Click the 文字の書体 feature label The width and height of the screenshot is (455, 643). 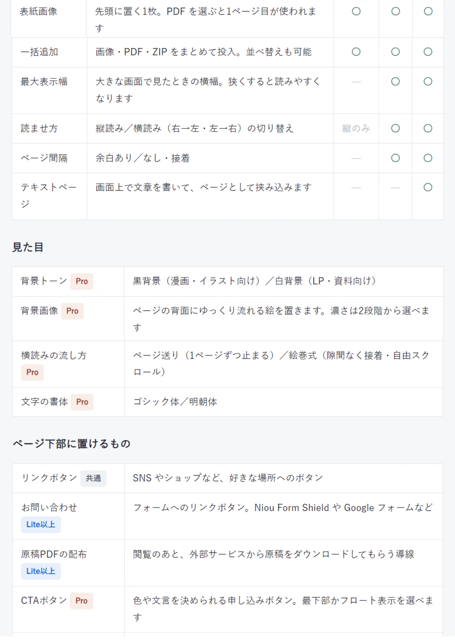click(44, 402)
